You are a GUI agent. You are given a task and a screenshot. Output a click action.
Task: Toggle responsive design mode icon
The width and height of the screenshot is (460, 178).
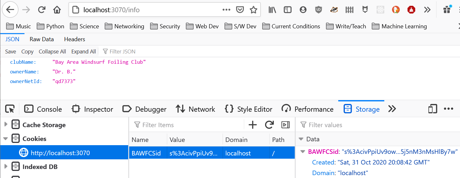point(432,109)
